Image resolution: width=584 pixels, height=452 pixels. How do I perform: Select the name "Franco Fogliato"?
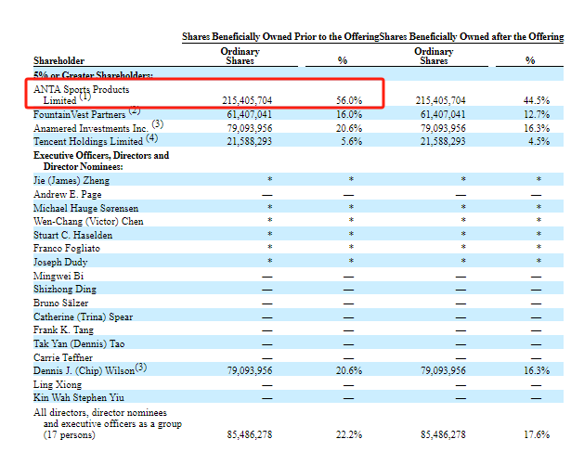(67, 249)
